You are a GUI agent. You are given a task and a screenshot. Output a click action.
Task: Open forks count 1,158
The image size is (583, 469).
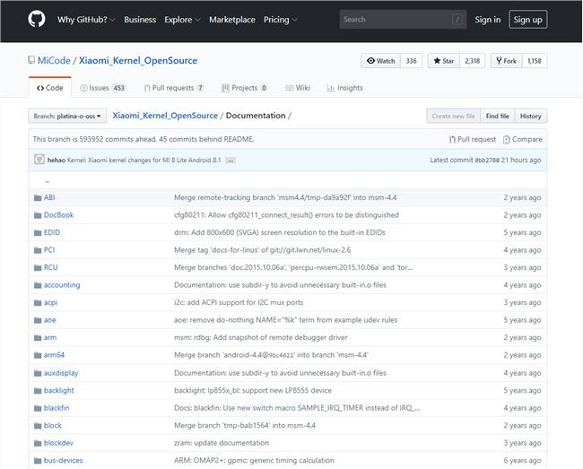click(x=535, y=61)
